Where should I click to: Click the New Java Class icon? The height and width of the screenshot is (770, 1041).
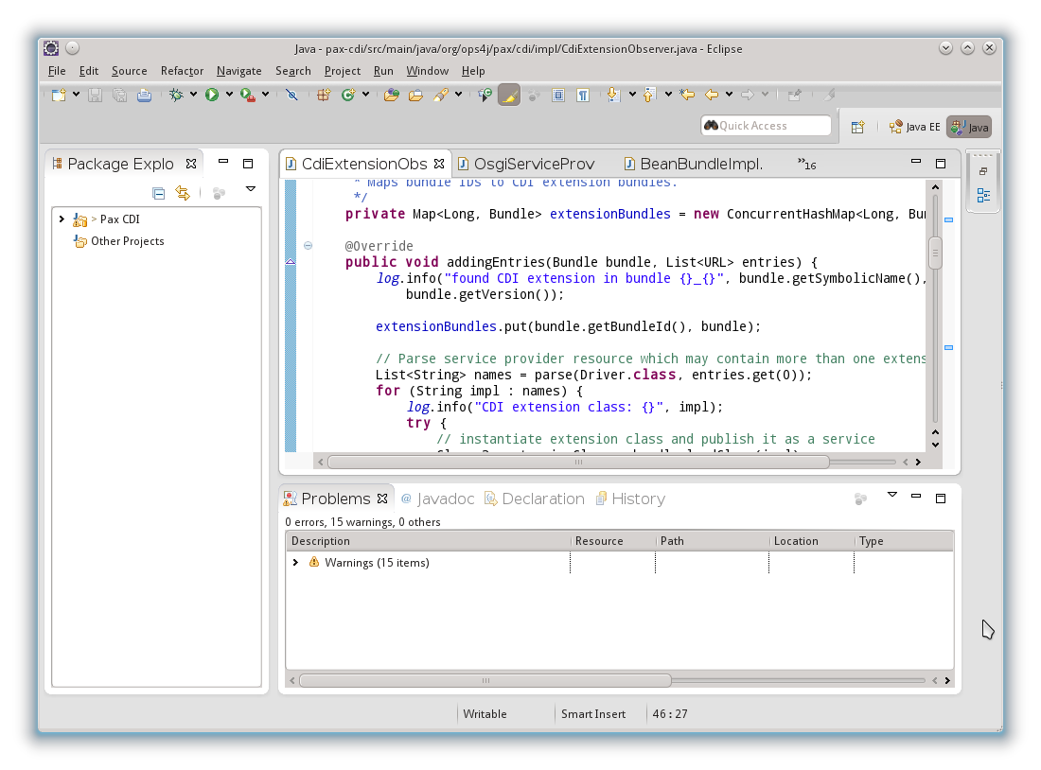click(348, 95)
